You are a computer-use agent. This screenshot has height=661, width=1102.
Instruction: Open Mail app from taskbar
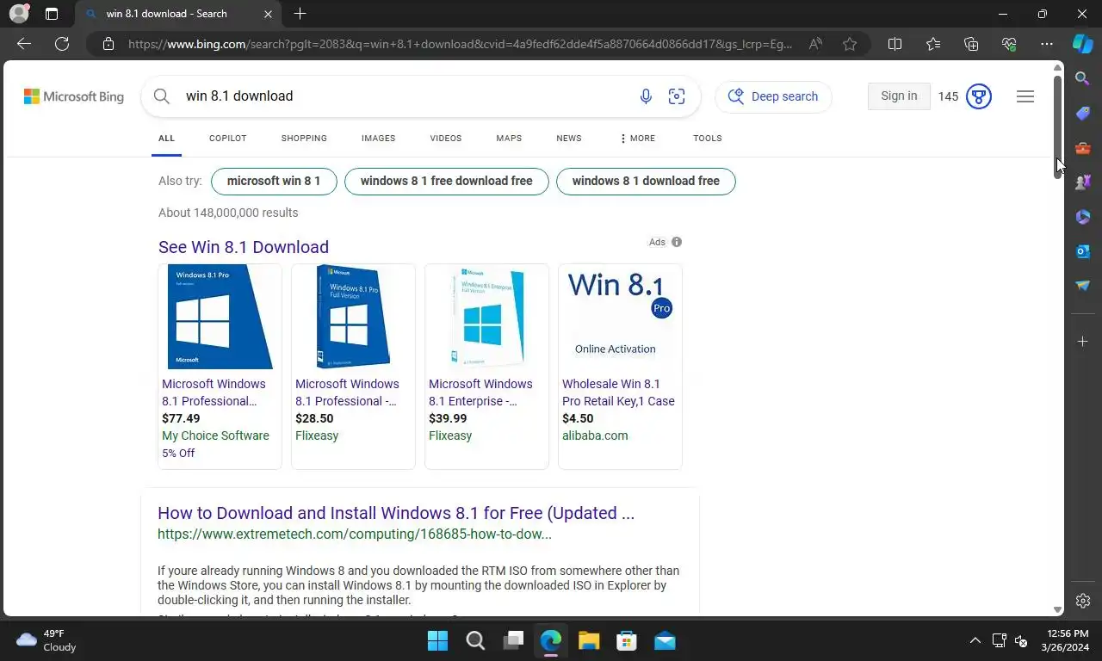665,640
